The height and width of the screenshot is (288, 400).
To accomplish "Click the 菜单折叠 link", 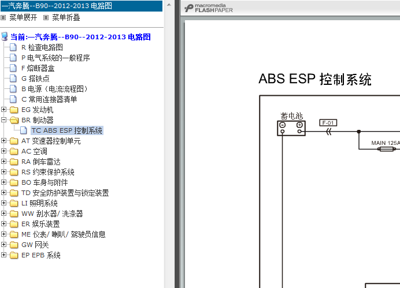I will [66, 17].
